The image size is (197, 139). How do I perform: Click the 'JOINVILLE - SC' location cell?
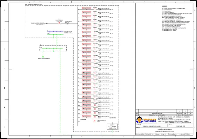click(x=180, y=126)
